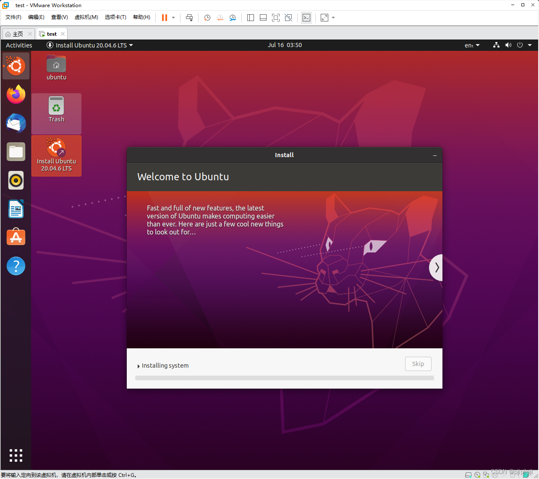Screen dimensions: 539x479
Task: Click the network adapter status icon
Action: pos(486,475)
